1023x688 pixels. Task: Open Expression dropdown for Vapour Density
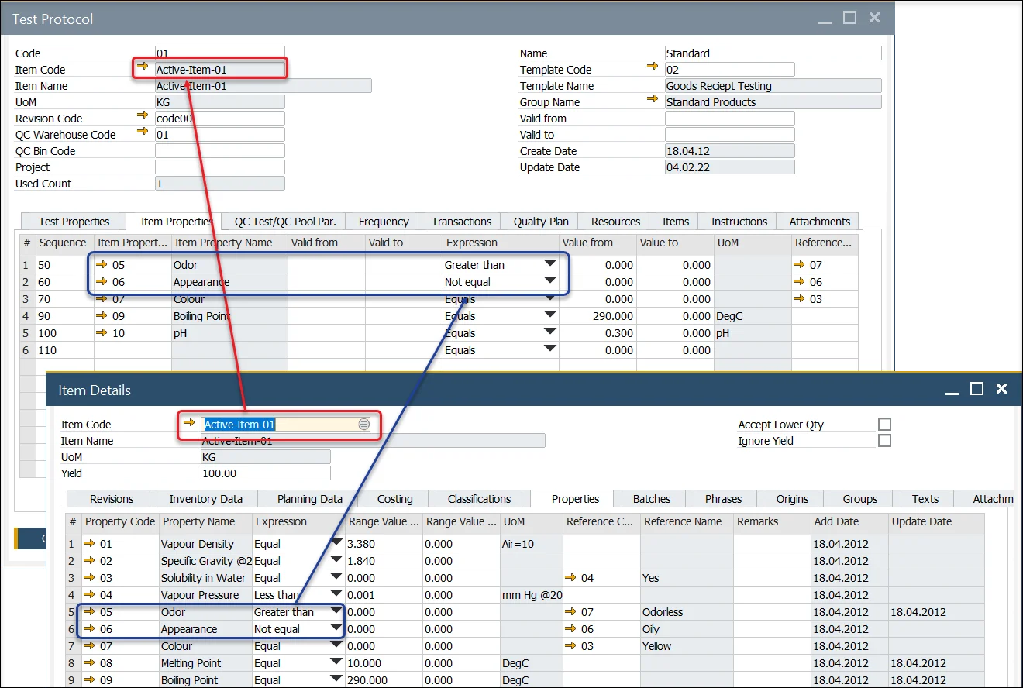tap(336, 543)
